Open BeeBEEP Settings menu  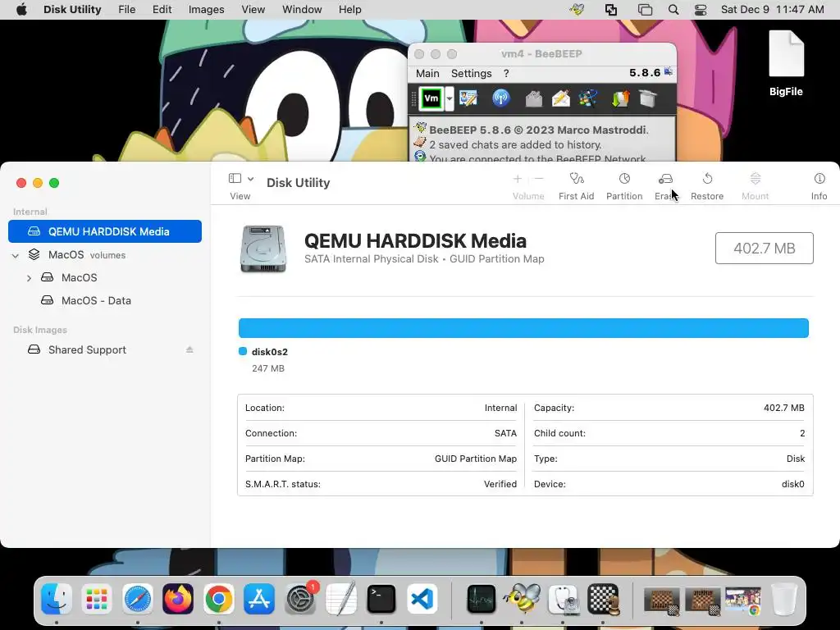point(472,73)
